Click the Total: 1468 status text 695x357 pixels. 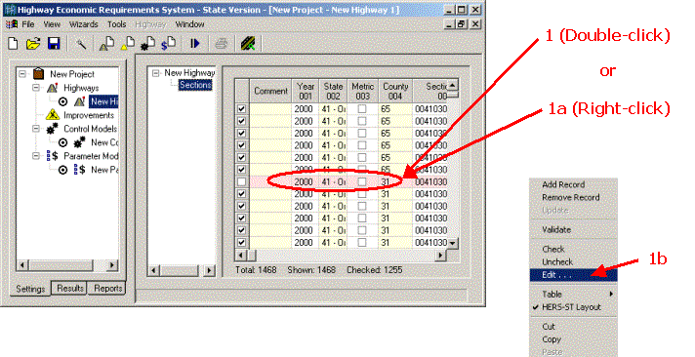tap(256, 270)
